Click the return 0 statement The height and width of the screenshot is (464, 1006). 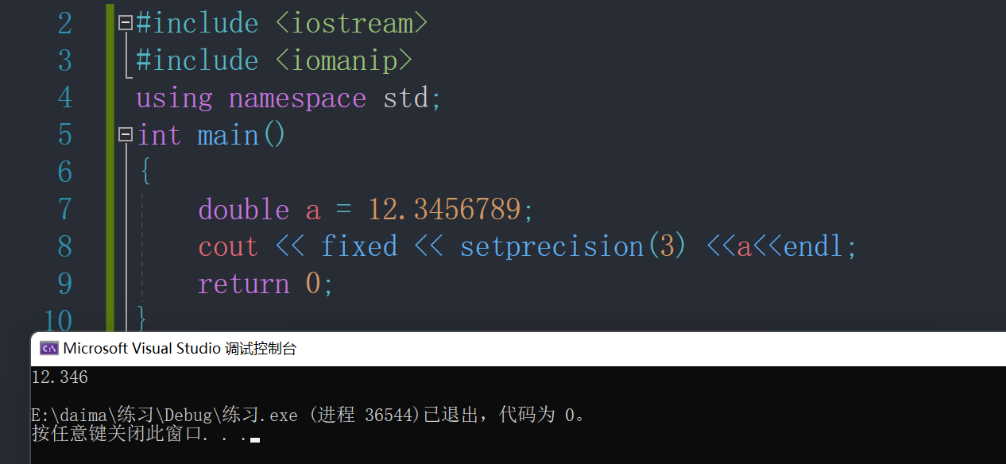264,283
